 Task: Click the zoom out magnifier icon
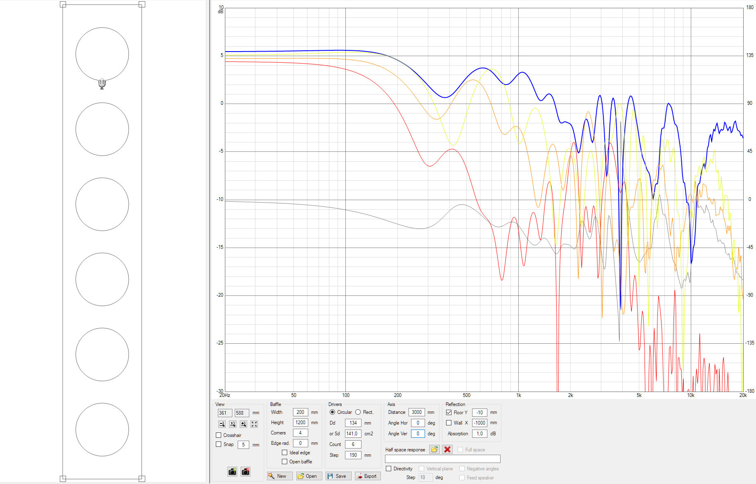pos(222,424)
